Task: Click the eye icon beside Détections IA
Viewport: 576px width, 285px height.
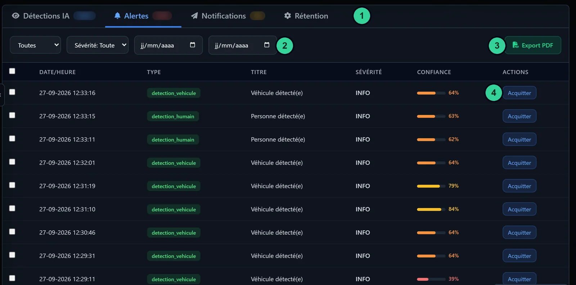Action: click(x=15, y=16)
